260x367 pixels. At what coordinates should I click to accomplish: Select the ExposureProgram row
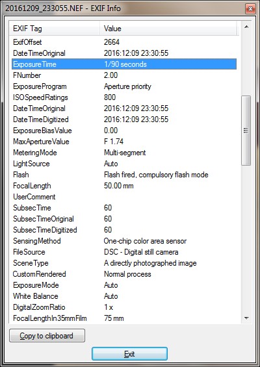click(x=124, y=86)
